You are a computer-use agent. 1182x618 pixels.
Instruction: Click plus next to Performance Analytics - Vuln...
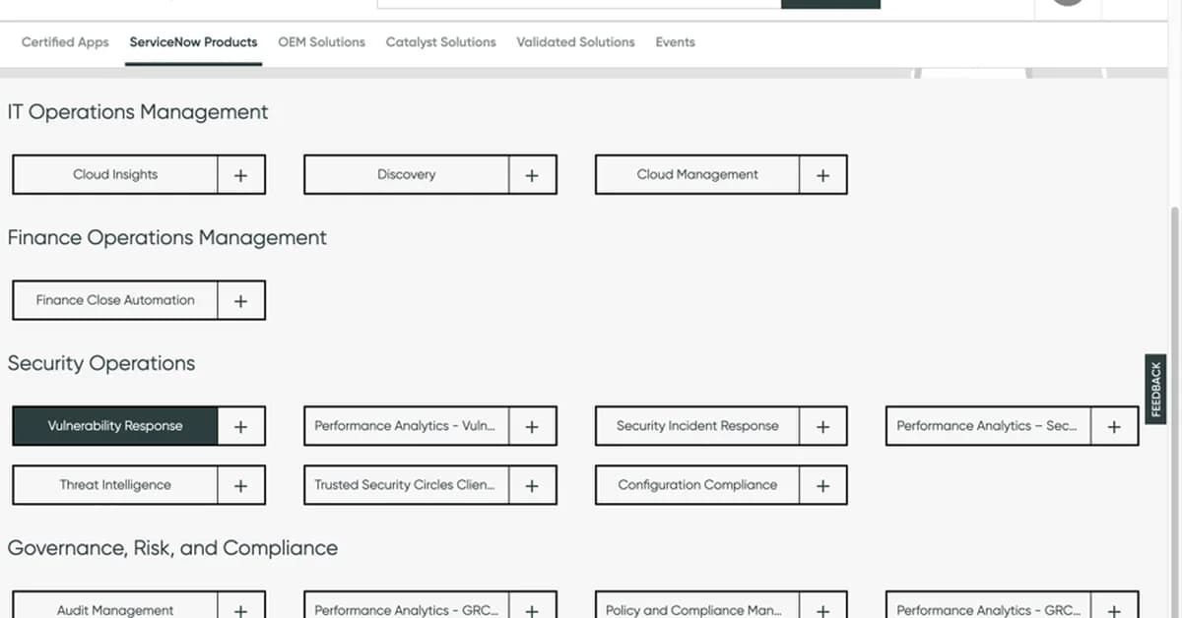pos(533,427)
